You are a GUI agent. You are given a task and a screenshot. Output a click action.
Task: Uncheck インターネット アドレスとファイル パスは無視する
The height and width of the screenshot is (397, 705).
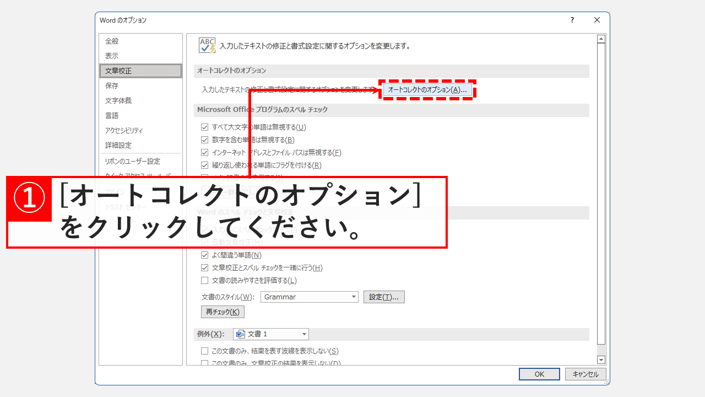click(205, 153)
